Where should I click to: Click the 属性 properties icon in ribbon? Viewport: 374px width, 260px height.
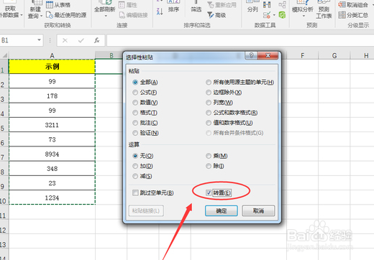pos(122,5)
